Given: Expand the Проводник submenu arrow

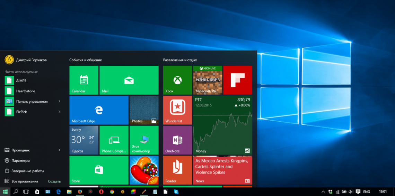Looking at the screenshot, I should tap(59, 150).
